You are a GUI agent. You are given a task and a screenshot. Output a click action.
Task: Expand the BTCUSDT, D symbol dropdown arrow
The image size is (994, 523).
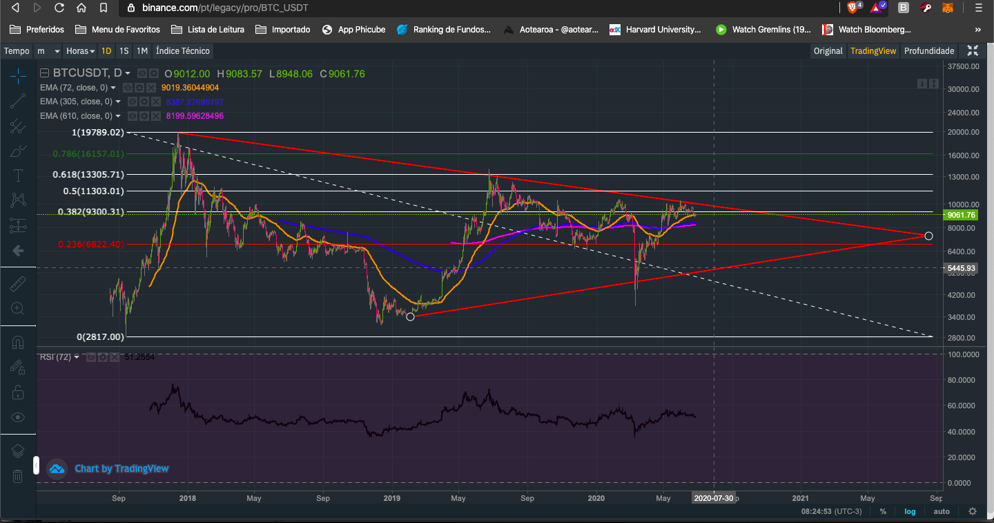tap(128, 73)
